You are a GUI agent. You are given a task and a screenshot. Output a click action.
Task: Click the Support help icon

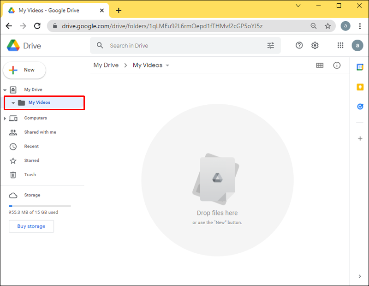[299, 45]
